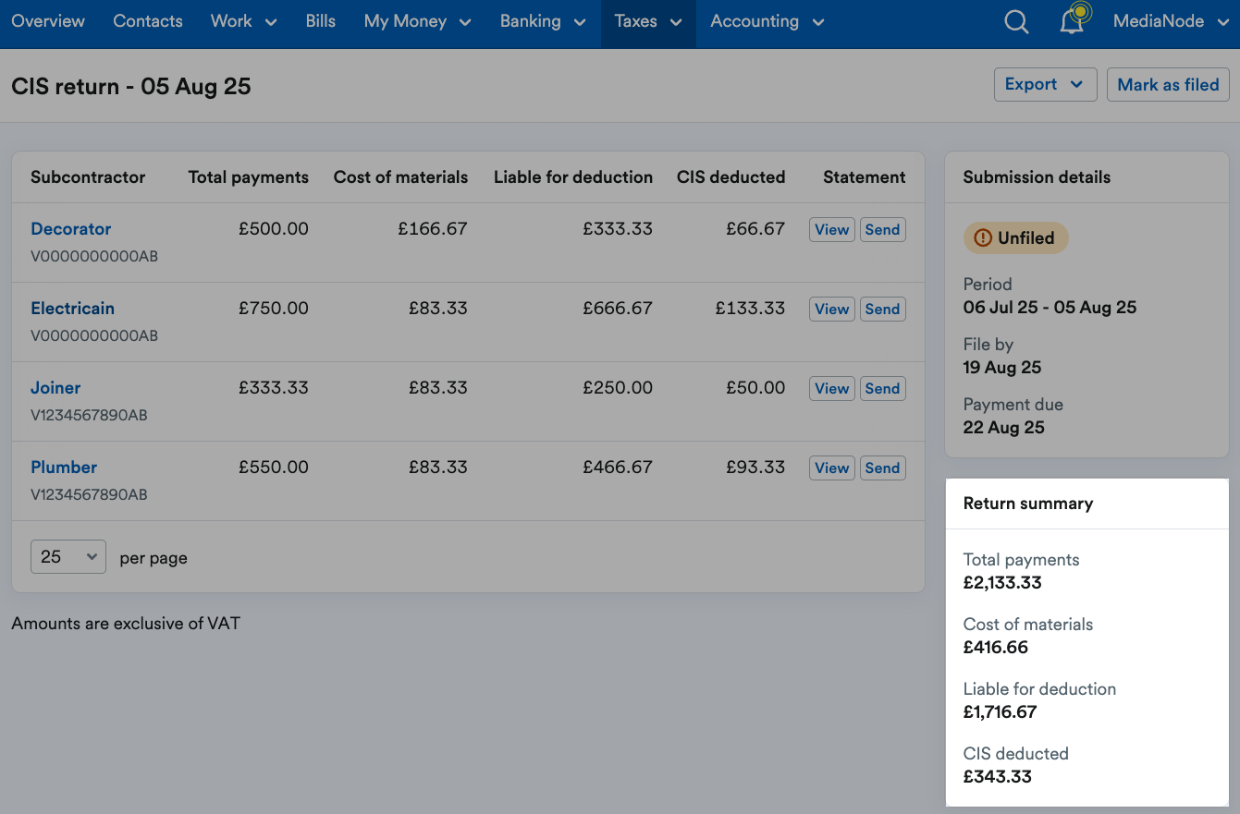Open the Contacts section

click(147, 20)
